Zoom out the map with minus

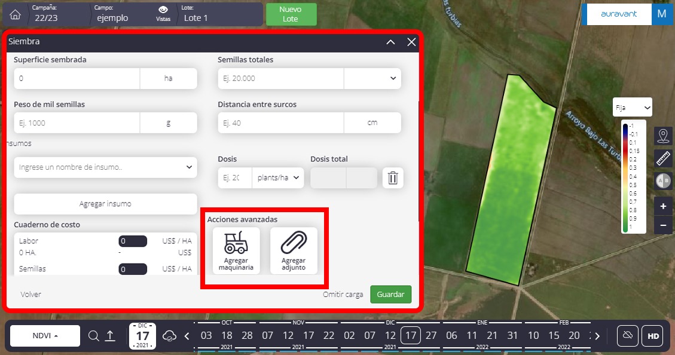point(664,225)
